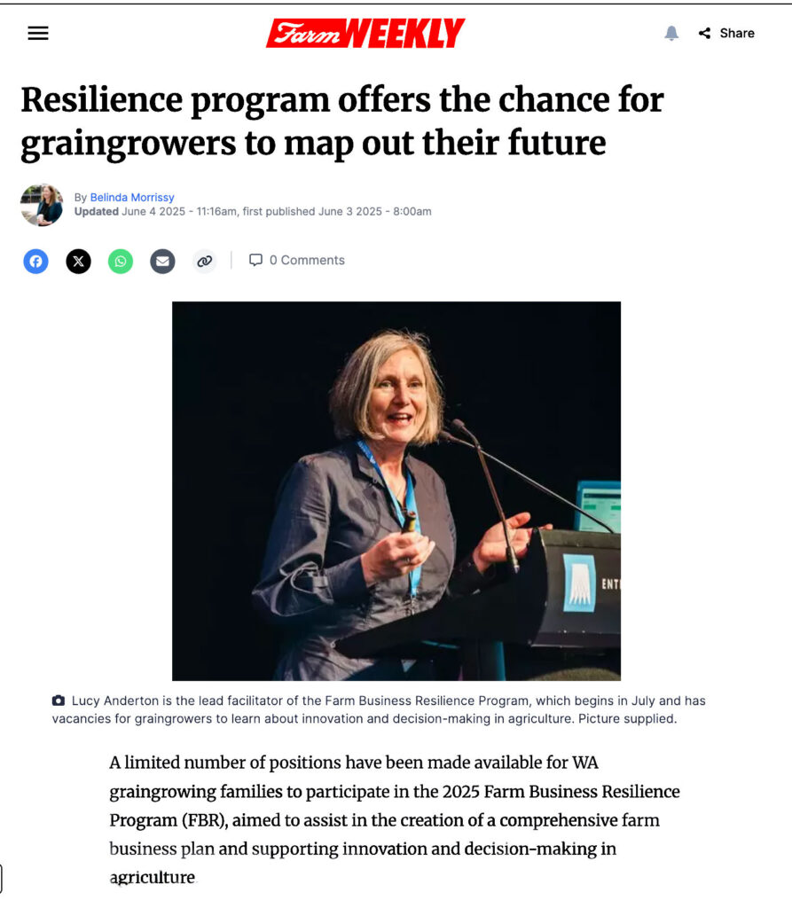The image size is (792, 908).
Task: Open Belinda Morrissy author page
Action: click(x=132, y=198)
